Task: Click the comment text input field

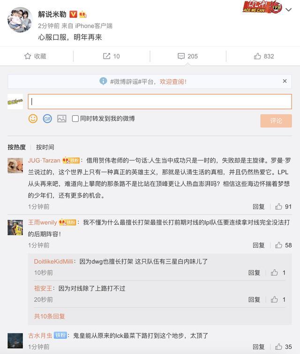Action: (x=159, y=102)
